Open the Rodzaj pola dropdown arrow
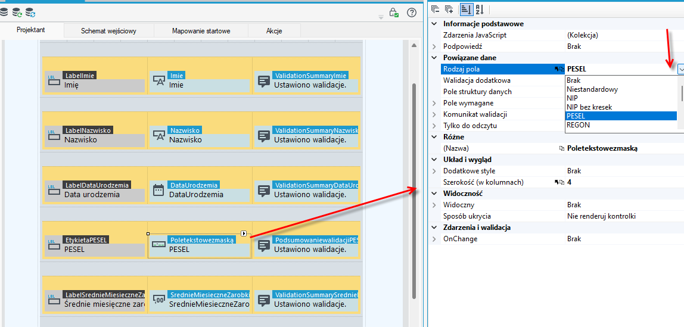The width and height of the screenshot is (684, 327). click(680, 69)
